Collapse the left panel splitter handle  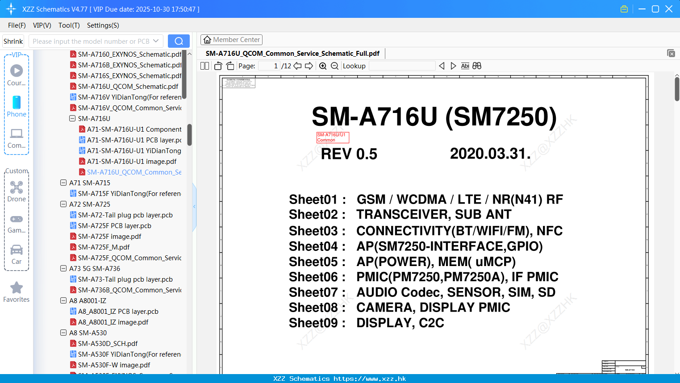click(194, 207)
